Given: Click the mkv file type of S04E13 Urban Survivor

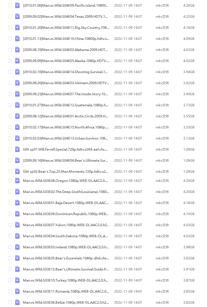Looking at the screenshot, I should coord(162,138).
